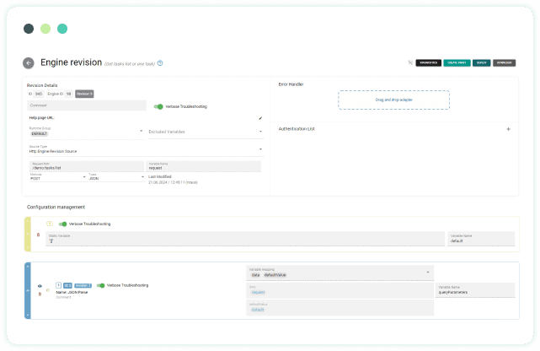Click the eye icon on JSON Parse task
This screenshot has height=351, width=540.
click(x=39, y=286)
